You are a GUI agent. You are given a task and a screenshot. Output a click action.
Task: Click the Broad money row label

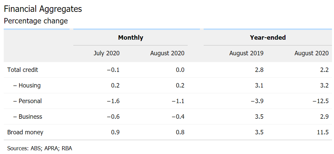[25, 132]
